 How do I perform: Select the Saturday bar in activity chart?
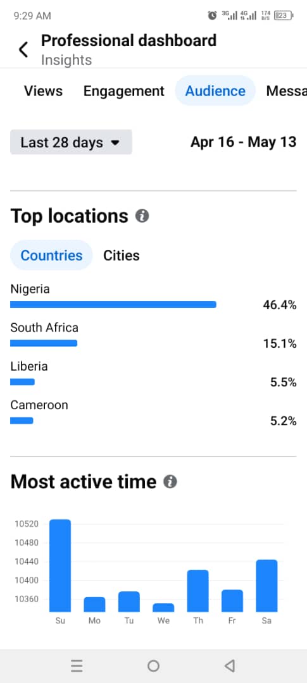click(x=266, y=586)
